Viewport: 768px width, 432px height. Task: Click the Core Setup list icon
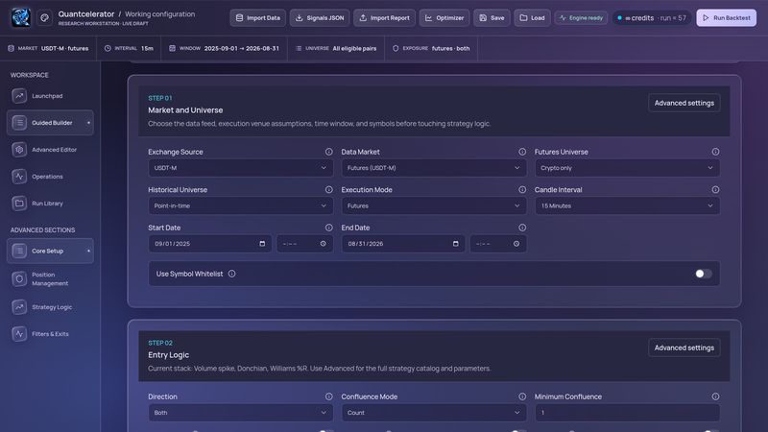pyautogui.click(x=19, y=251)
